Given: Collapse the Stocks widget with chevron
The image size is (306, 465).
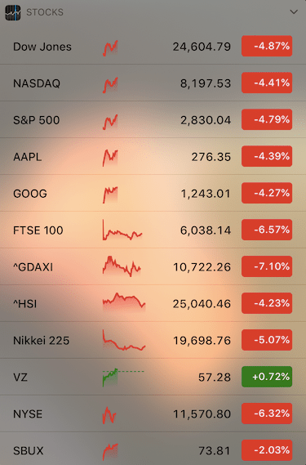Looking at the screenshot, I should (294, 12).
